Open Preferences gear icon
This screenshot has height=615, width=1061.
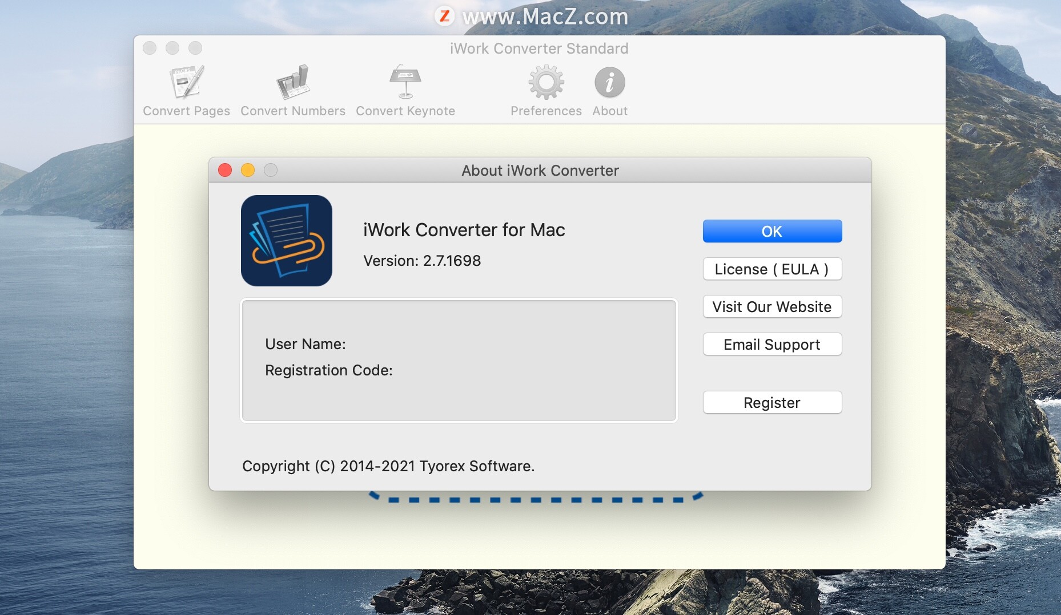pyautogui.click(x=546, y=82)
